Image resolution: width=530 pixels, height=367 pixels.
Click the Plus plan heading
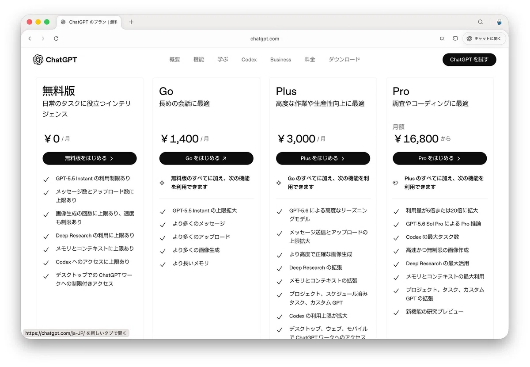point(286,92)
